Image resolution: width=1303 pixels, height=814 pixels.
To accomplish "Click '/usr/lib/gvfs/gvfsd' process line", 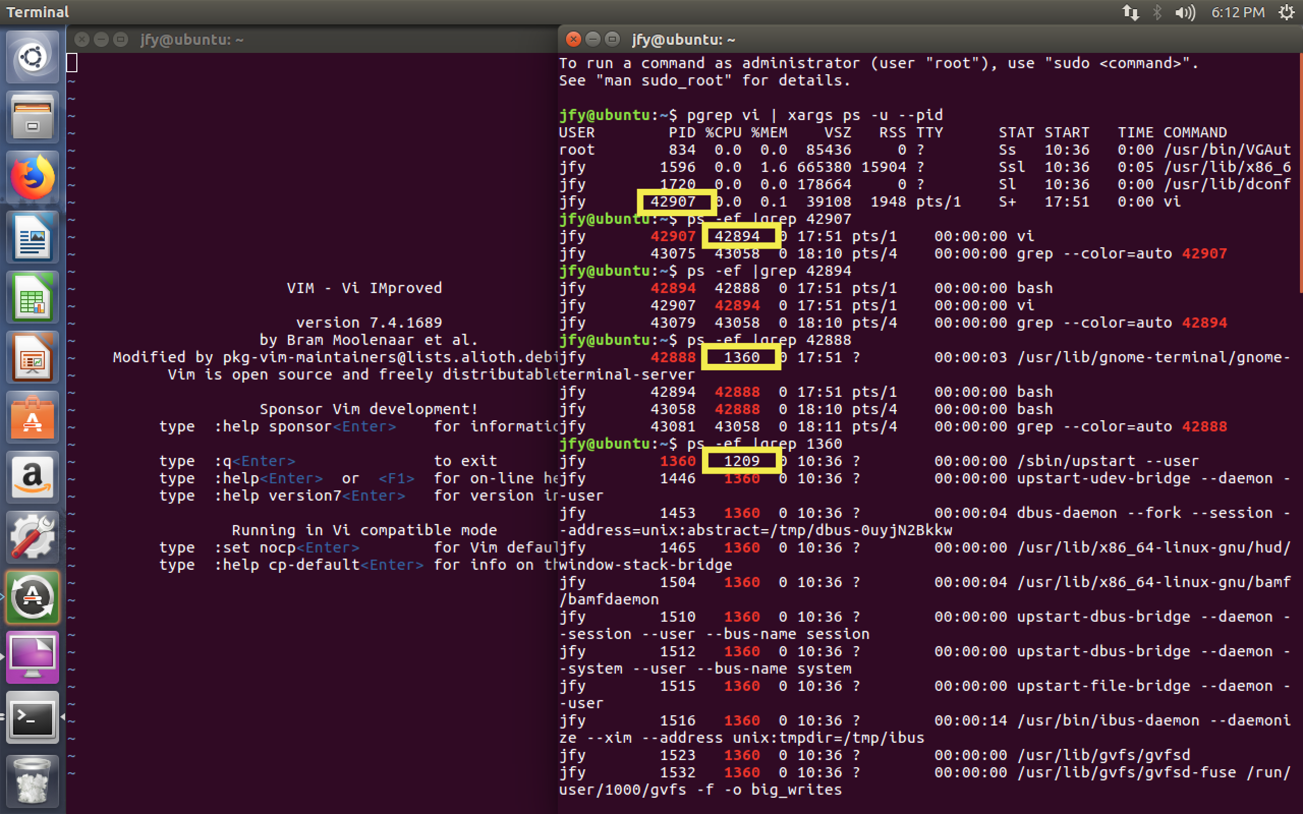I will pos(1103,755).
